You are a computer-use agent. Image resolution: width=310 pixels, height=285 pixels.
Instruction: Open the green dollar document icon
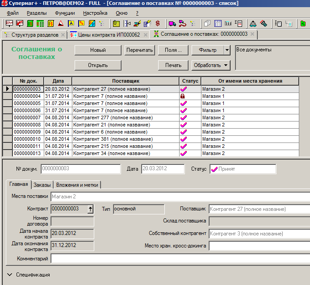pyautogui.click(x=30, y=24)
